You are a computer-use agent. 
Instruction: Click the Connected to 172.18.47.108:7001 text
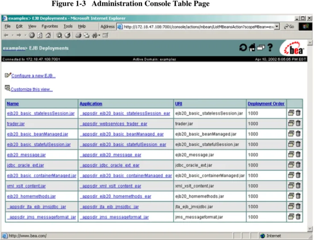pos(31,59)
